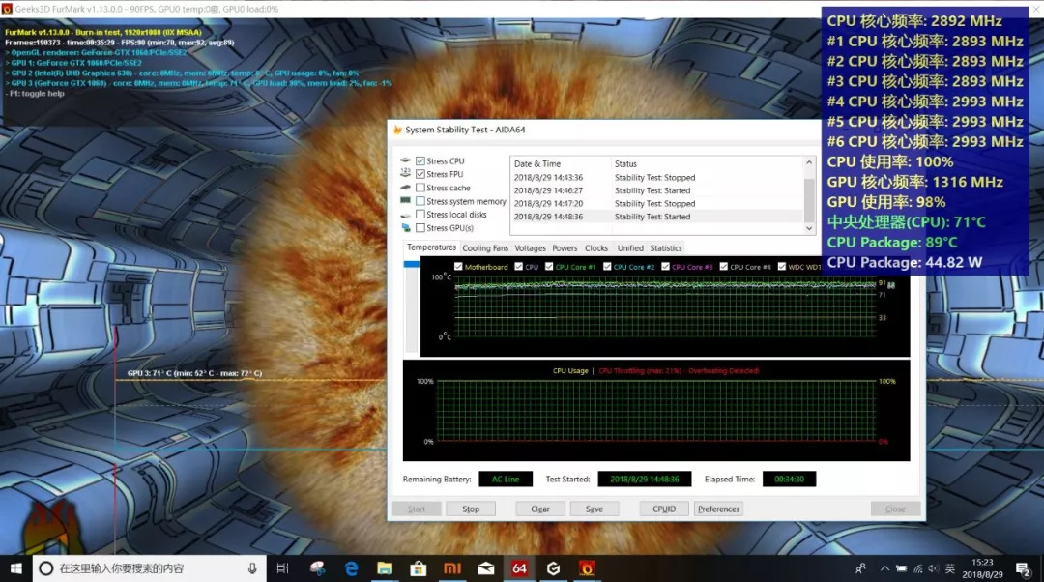1044x582 pixels.
Task: Switch to the Clocks tab
Action: [596, 247]
